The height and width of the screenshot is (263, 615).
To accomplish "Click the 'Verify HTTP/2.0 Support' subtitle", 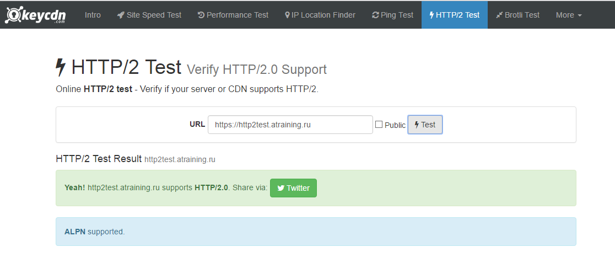I will tap(256, 69).
